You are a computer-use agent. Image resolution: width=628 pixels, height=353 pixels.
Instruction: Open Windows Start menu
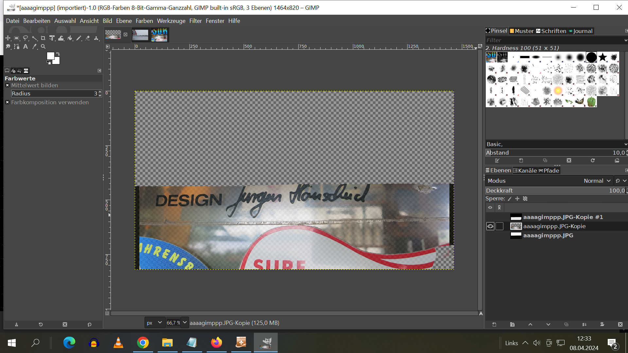tap(12, 343)
